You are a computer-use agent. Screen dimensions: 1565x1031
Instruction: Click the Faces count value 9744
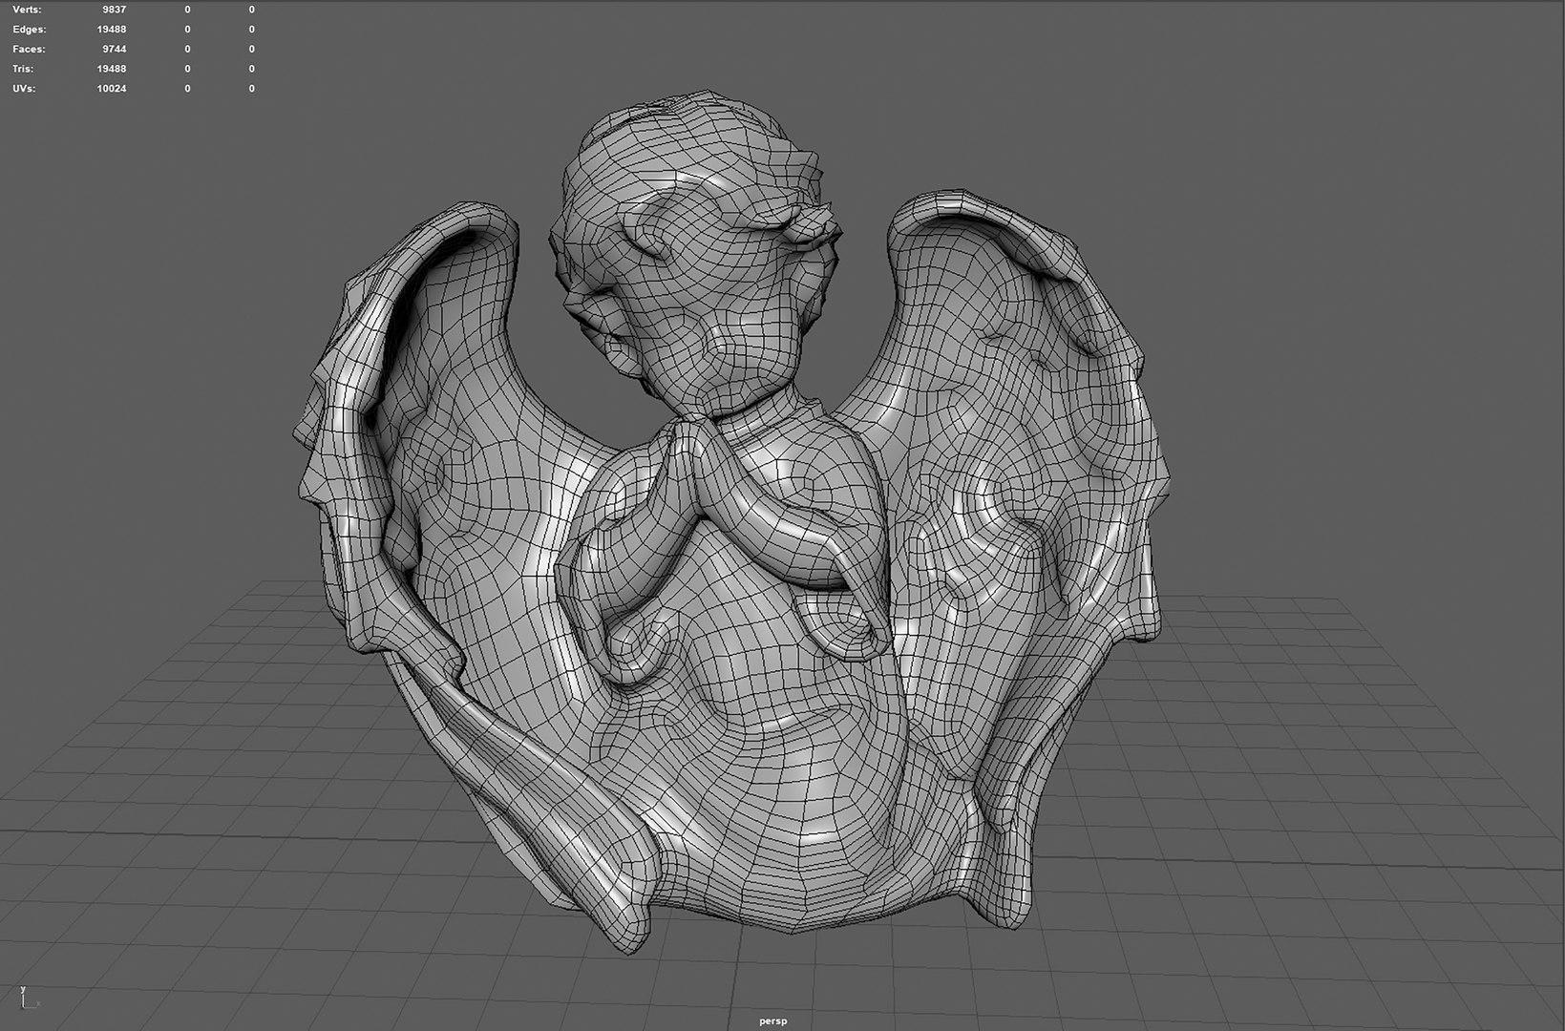[115, 49]
